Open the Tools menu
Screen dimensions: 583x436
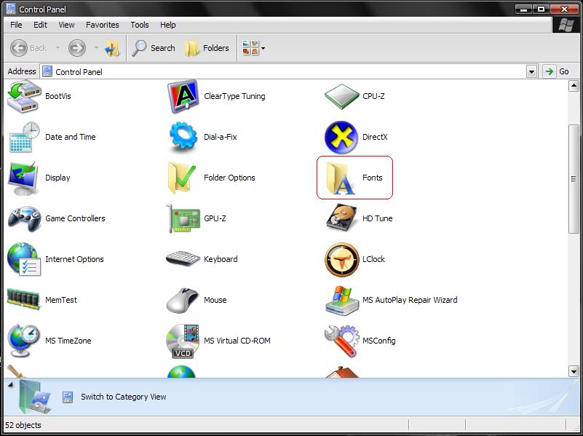[x=140, y=25]
